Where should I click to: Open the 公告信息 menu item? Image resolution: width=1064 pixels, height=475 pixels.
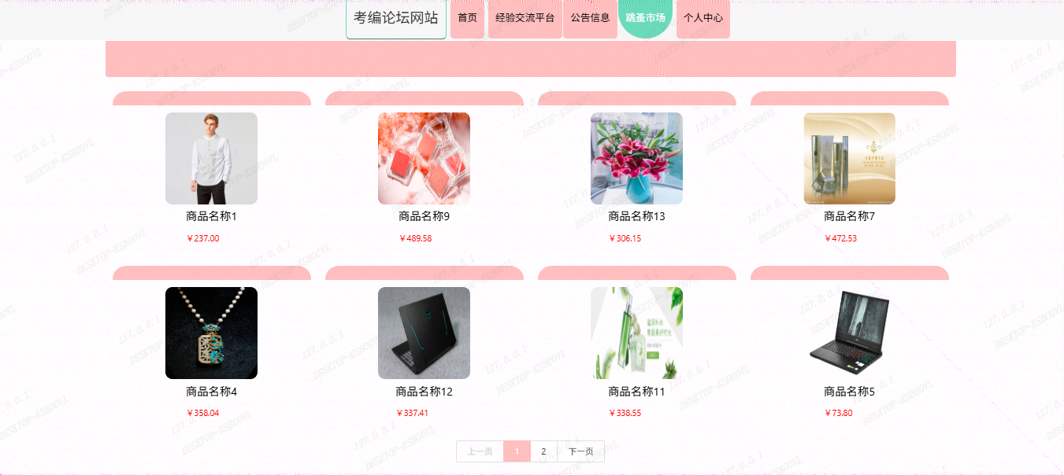(590, 18)
